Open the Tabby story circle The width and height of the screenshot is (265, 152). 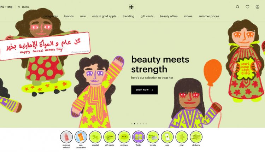coord(139,137)
